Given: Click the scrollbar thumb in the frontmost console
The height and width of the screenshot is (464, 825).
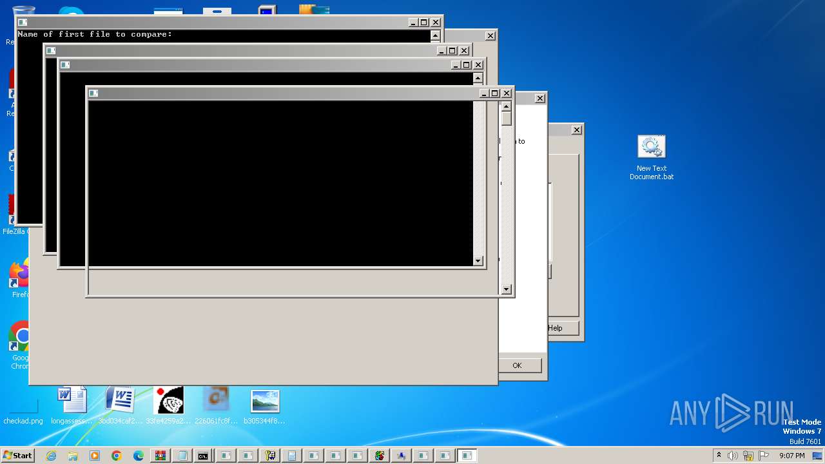Looking at the screenshot, I should (507, 119).
